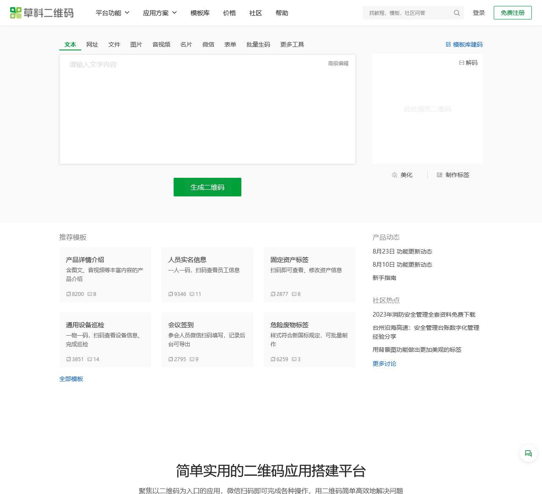The width and height of the screenshot is (542, 494).
Task: Open the 会议签到 template card
Action: (207, 340)
